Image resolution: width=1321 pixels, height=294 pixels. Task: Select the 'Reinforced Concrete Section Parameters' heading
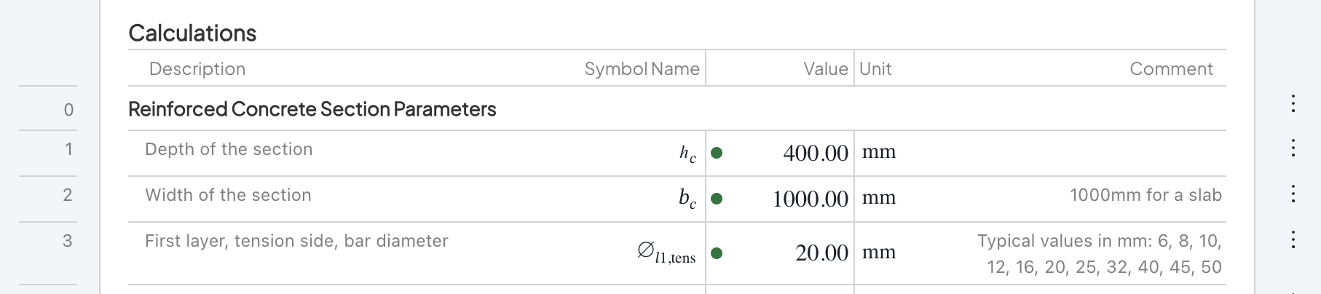pos(312,109)
